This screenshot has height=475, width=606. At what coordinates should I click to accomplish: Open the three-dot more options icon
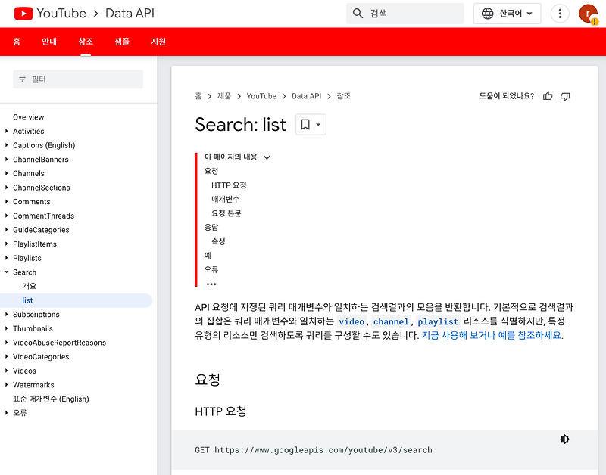(560, 13)
